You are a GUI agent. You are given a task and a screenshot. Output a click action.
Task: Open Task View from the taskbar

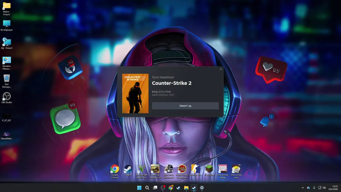coord(155,188)
